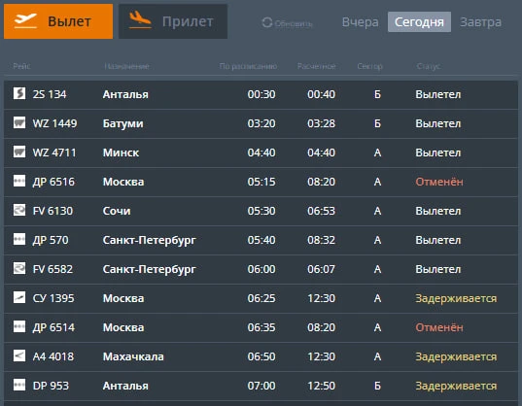Select flight number СУ 1395
Screen dimensions: 522x406
53,298
